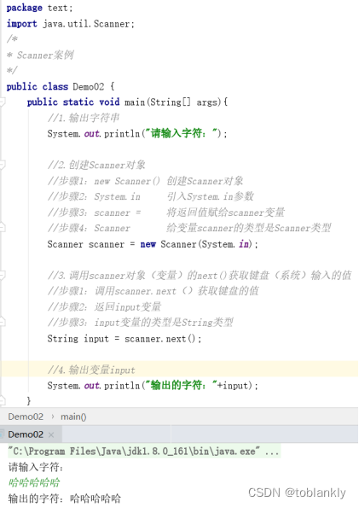Click the console output line '输出的字符：哈哈哈哈哈'
The width and height of the screenshot is (359, 507).
click(65, 498)
